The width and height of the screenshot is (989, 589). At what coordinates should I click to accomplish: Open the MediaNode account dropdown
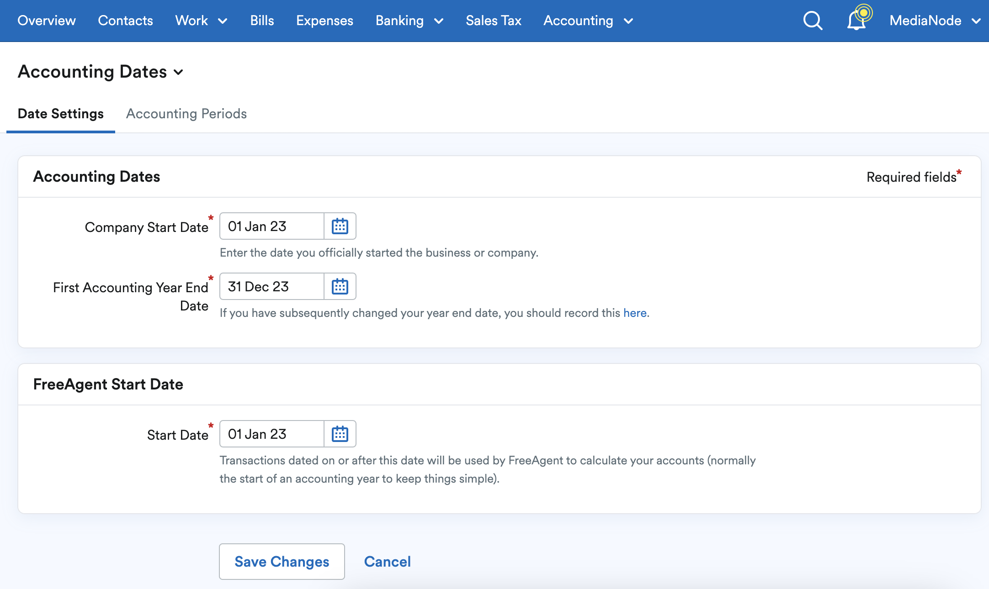coord(935,21)
